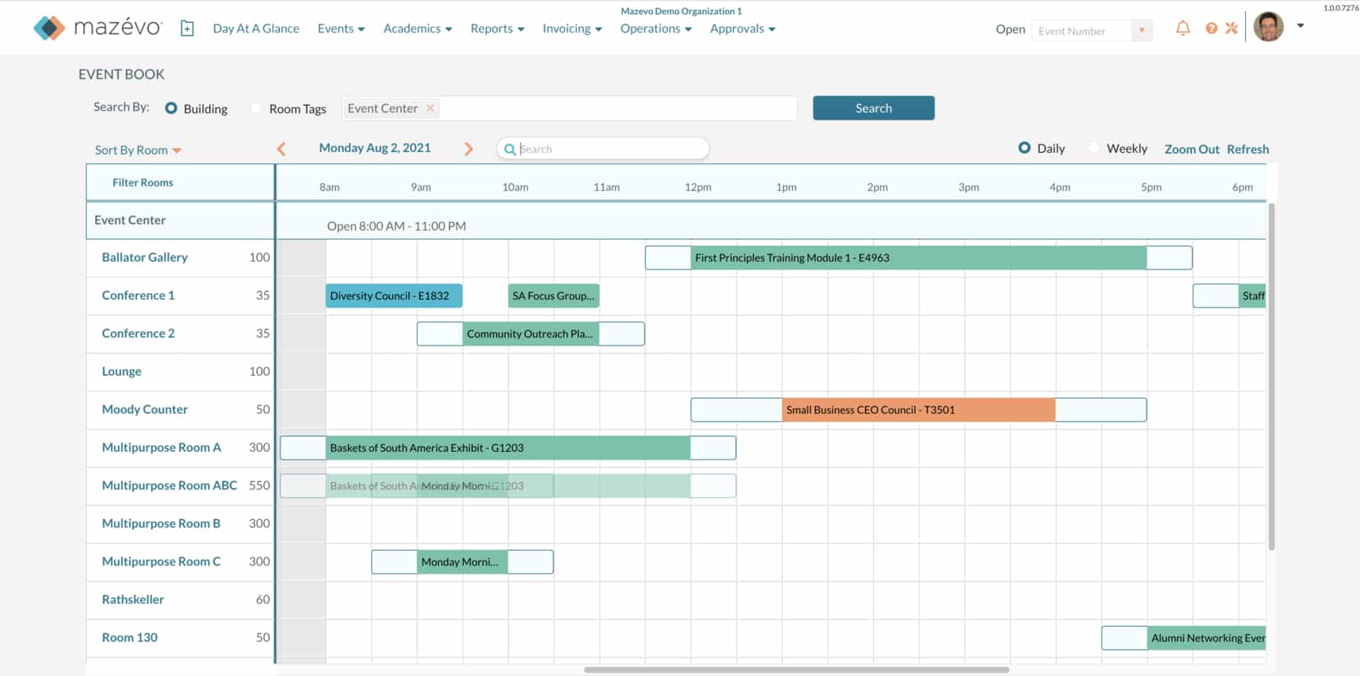Screen dimensions: 1360x676
Task: Select the Room Tags radio button
Action: click(256, 109)
